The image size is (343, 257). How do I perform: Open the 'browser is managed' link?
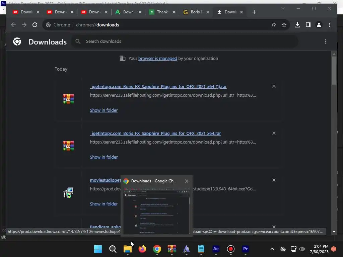coord(157,58)
